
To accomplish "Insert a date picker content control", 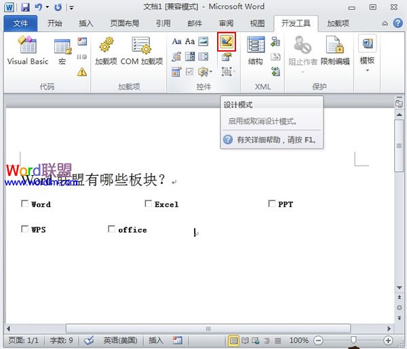I will pyautogui.click(x=176, y=72).
